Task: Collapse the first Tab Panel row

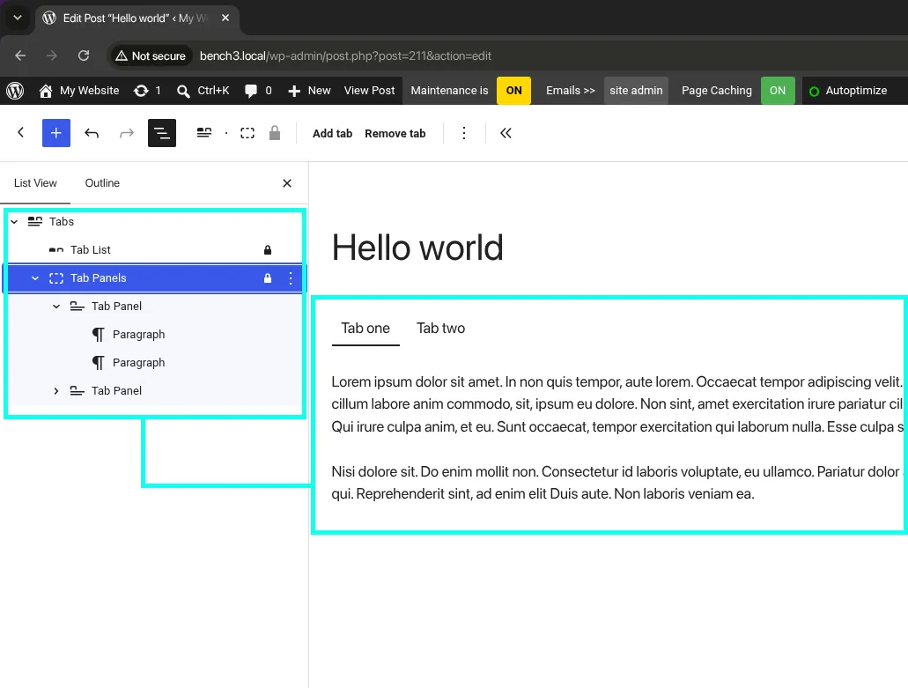Action: pyautogui.click(x=56, y=307)
